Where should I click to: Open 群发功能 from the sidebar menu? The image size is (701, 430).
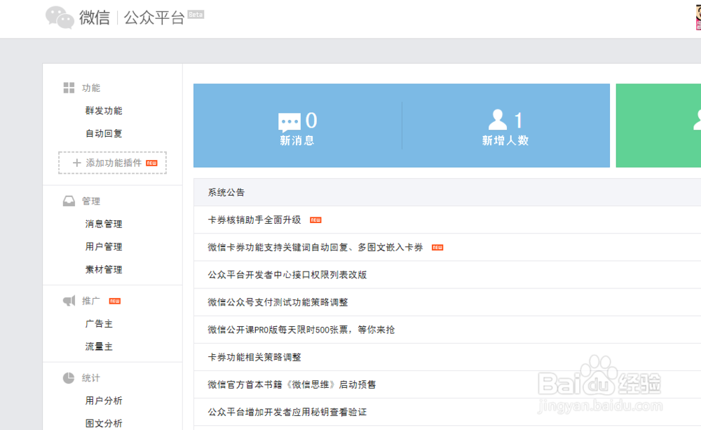103,110
